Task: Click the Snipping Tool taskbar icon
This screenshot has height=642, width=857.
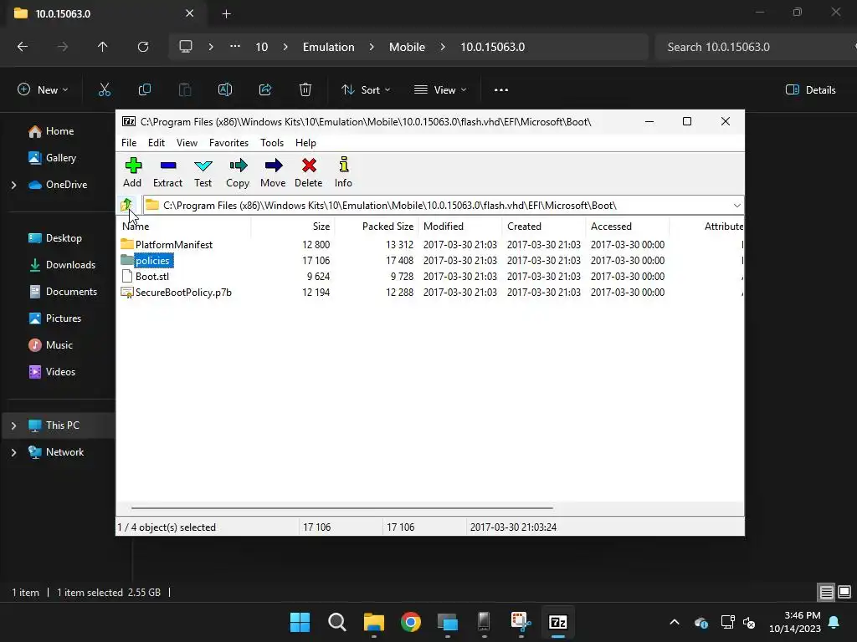Action: (x=521, y=622)
